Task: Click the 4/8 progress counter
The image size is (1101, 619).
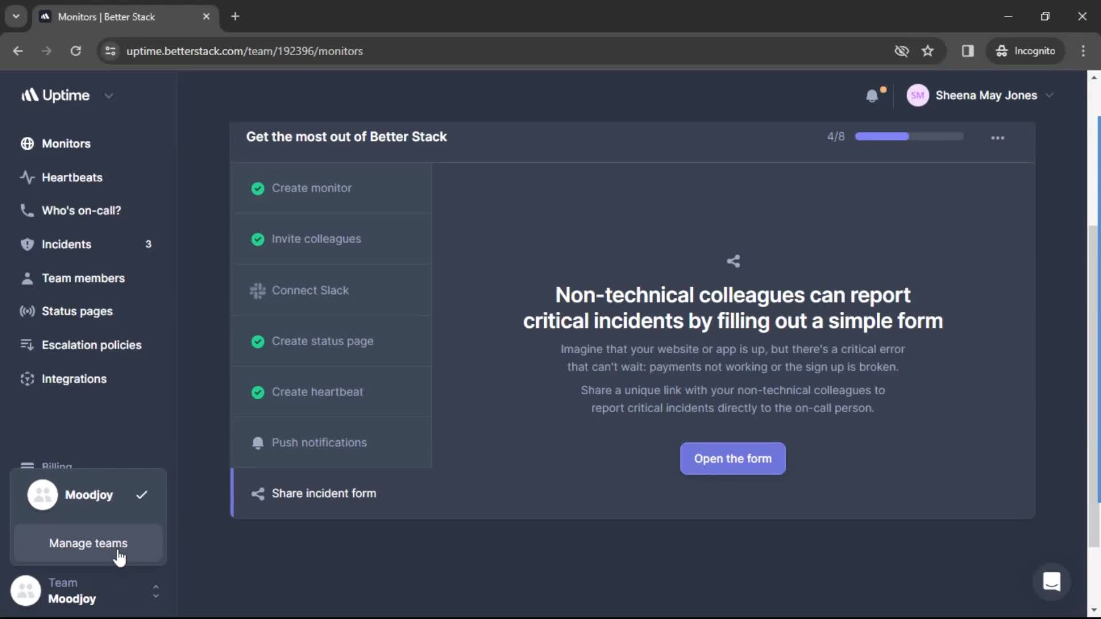Action: 835,136
